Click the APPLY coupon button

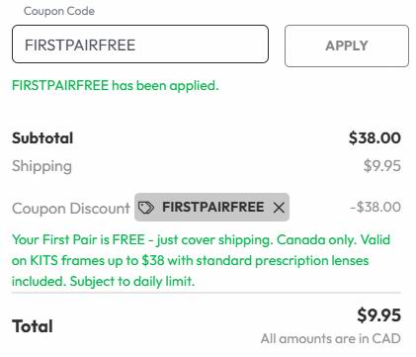[347, 45]
